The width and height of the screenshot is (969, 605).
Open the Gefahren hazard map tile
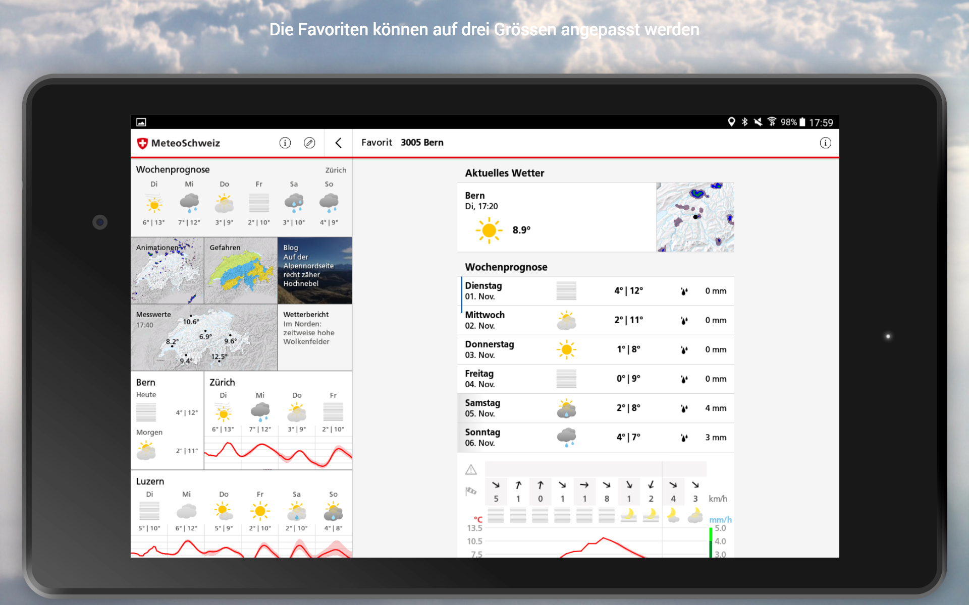(x=241, y=271)
